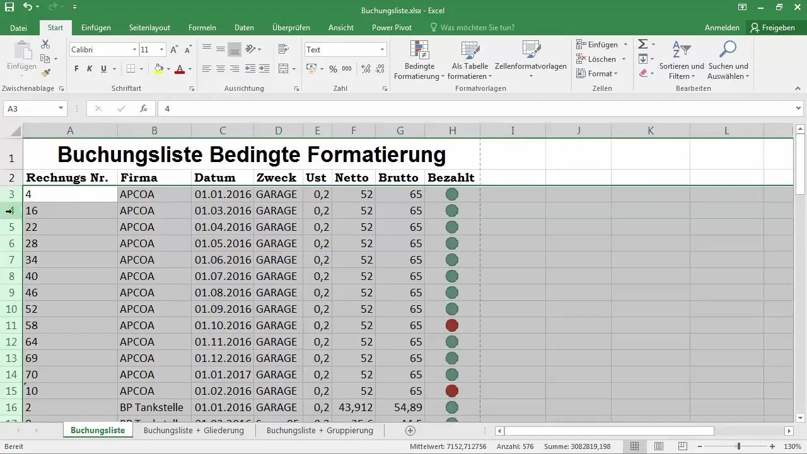Open Sortieren und Filtern menu
The width and height of the screenshot is (807, 454).
(682, 61)
